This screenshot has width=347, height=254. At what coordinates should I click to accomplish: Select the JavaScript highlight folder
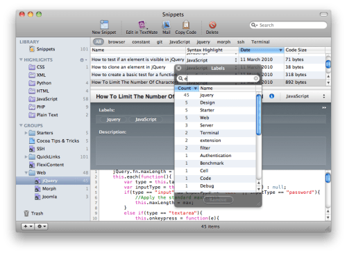(47, 99)
